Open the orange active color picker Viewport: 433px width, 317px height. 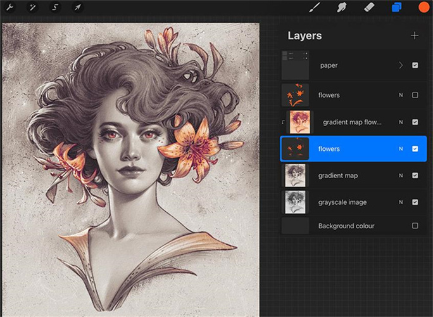[x=424, y=7]
